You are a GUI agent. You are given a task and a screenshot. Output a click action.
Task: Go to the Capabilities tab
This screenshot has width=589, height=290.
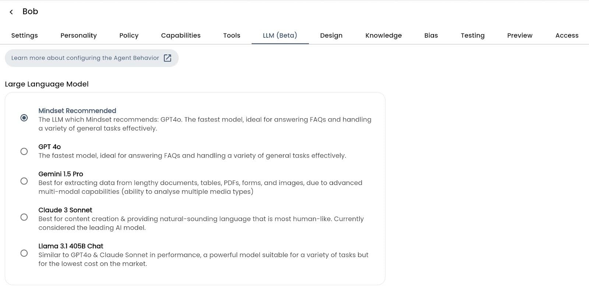tap(181, 35)
